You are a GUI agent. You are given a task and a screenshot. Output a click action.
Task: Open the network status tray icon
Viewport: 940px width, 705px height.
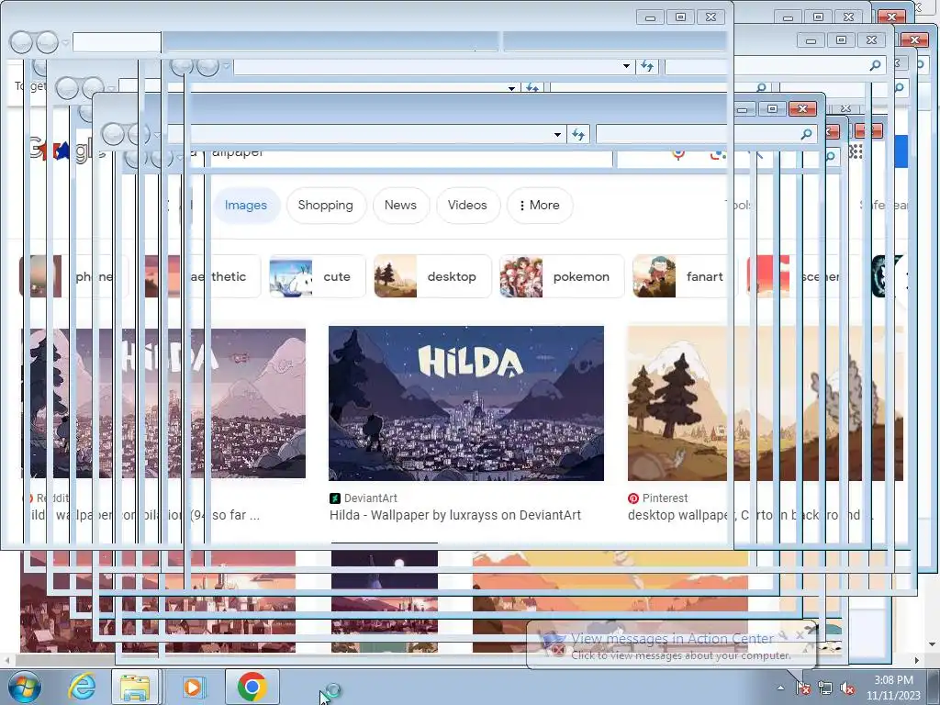[825, 688]
